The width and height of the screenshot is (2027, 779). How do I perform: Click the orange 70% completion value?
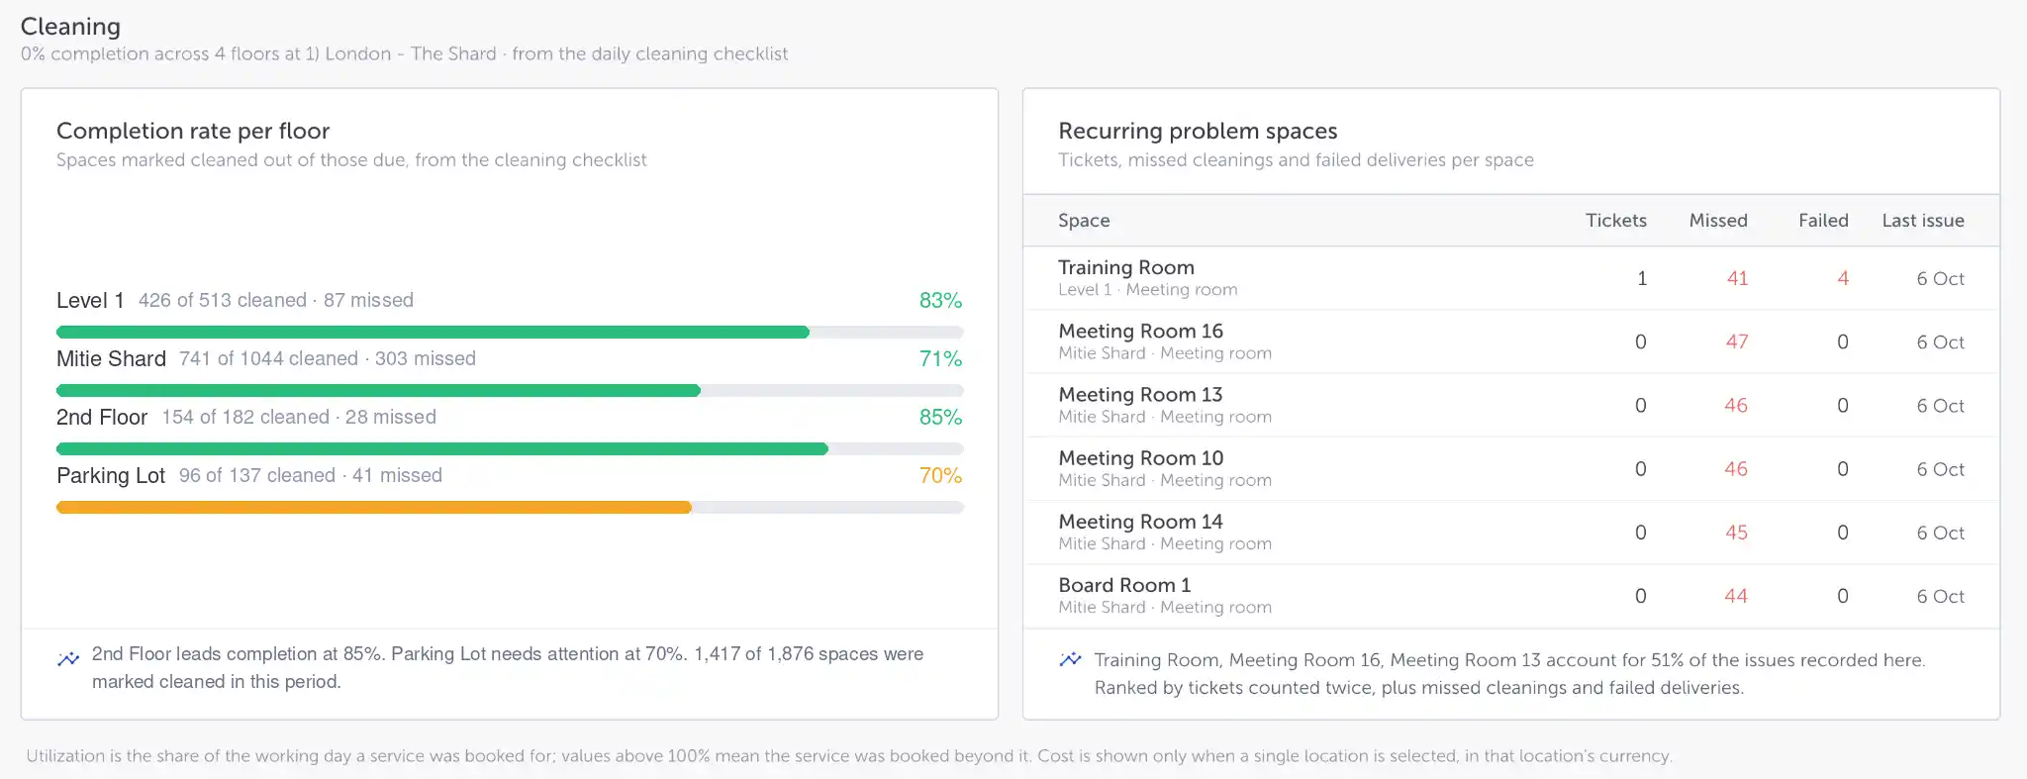940,476
